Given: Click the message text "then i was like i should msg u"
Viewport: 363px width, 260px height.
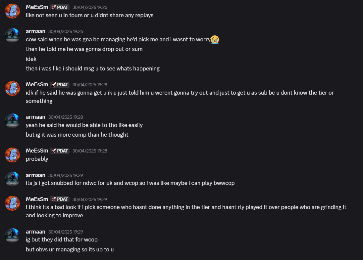Looking at the screenshot, I should [x=93, y=68].
